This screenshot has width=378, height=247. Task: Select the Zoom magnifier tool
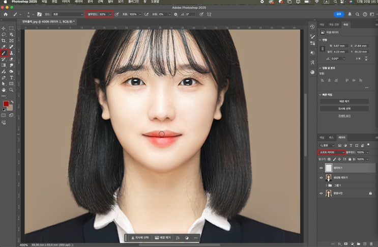[x=11, y=90]
